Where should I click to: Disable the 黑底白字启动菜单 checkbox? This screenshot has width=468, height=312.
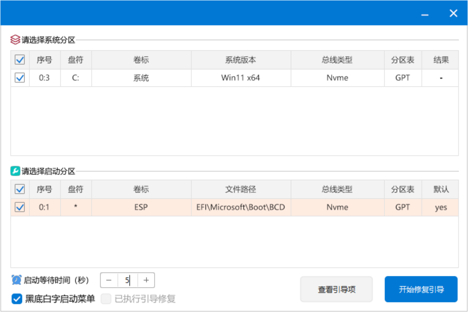[17, 299]
